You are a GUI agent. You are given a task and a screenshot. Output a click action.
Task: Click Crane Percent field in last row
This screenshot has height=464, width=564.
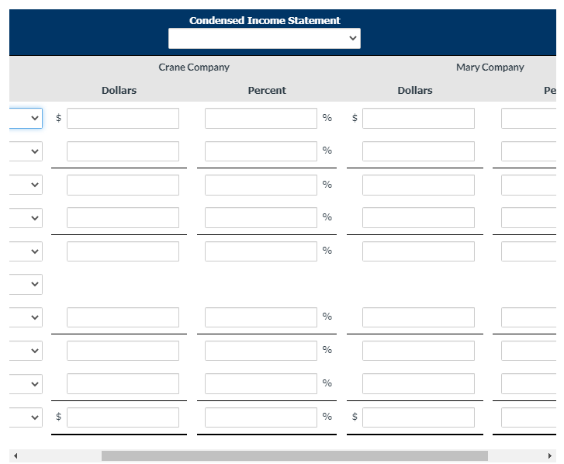261,417
